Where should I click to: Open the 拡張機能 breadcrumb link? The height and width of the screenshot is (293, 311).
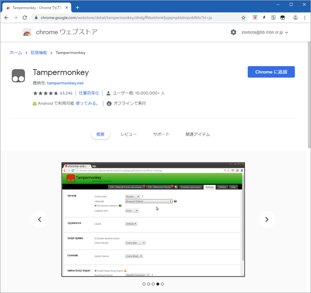39,53
